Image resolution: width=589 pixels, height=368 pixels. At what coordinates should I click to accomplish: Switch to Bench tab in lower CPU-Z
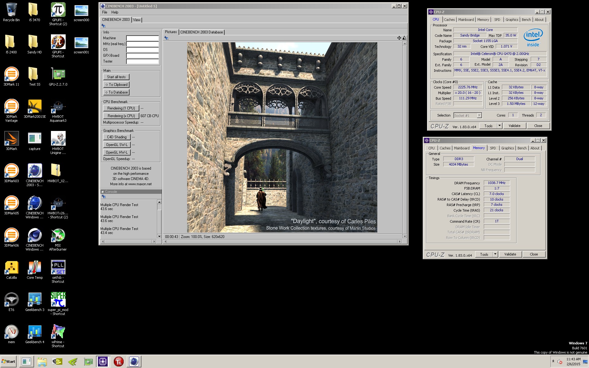point(522,148)
